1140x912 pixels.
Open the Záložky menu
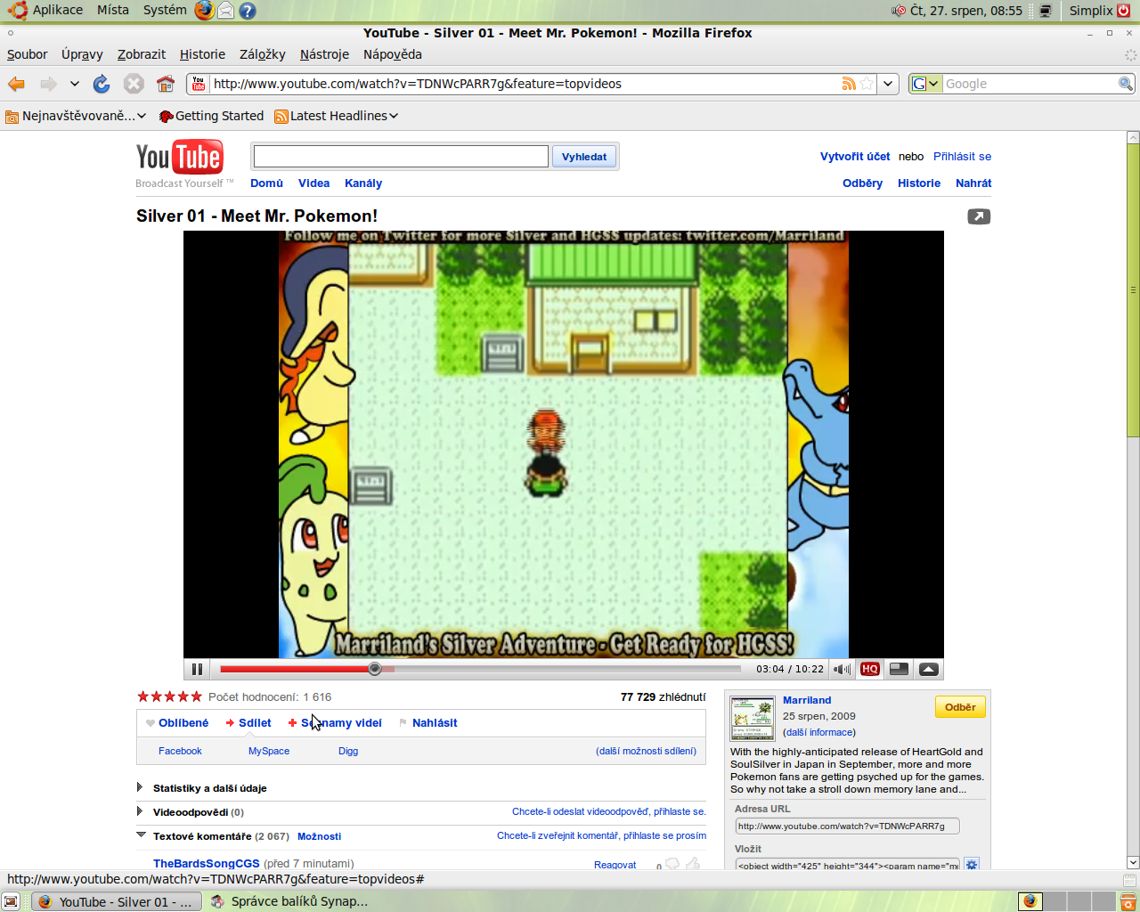click(x=262, y=54)
